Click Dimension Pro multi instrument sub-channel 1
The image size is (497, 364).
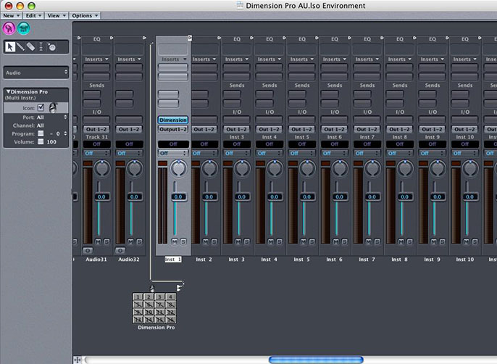coord(138,297)
